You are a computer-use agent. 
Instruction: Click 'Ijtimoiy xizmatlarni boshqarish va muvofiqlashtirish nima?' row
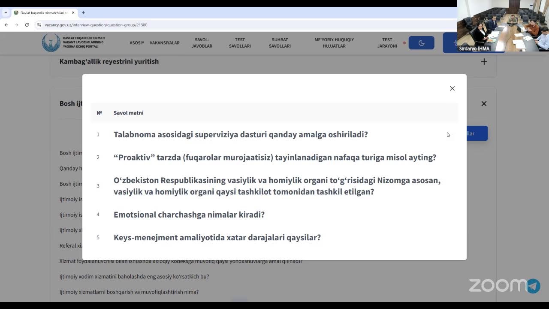point(129,292)
